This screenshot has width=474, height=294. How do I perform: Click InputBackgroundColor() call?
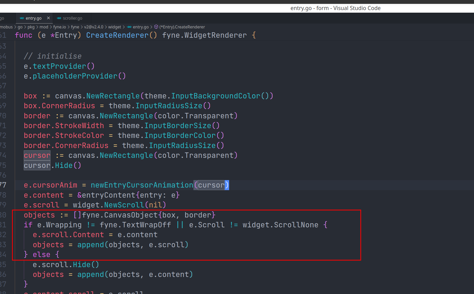220,96
